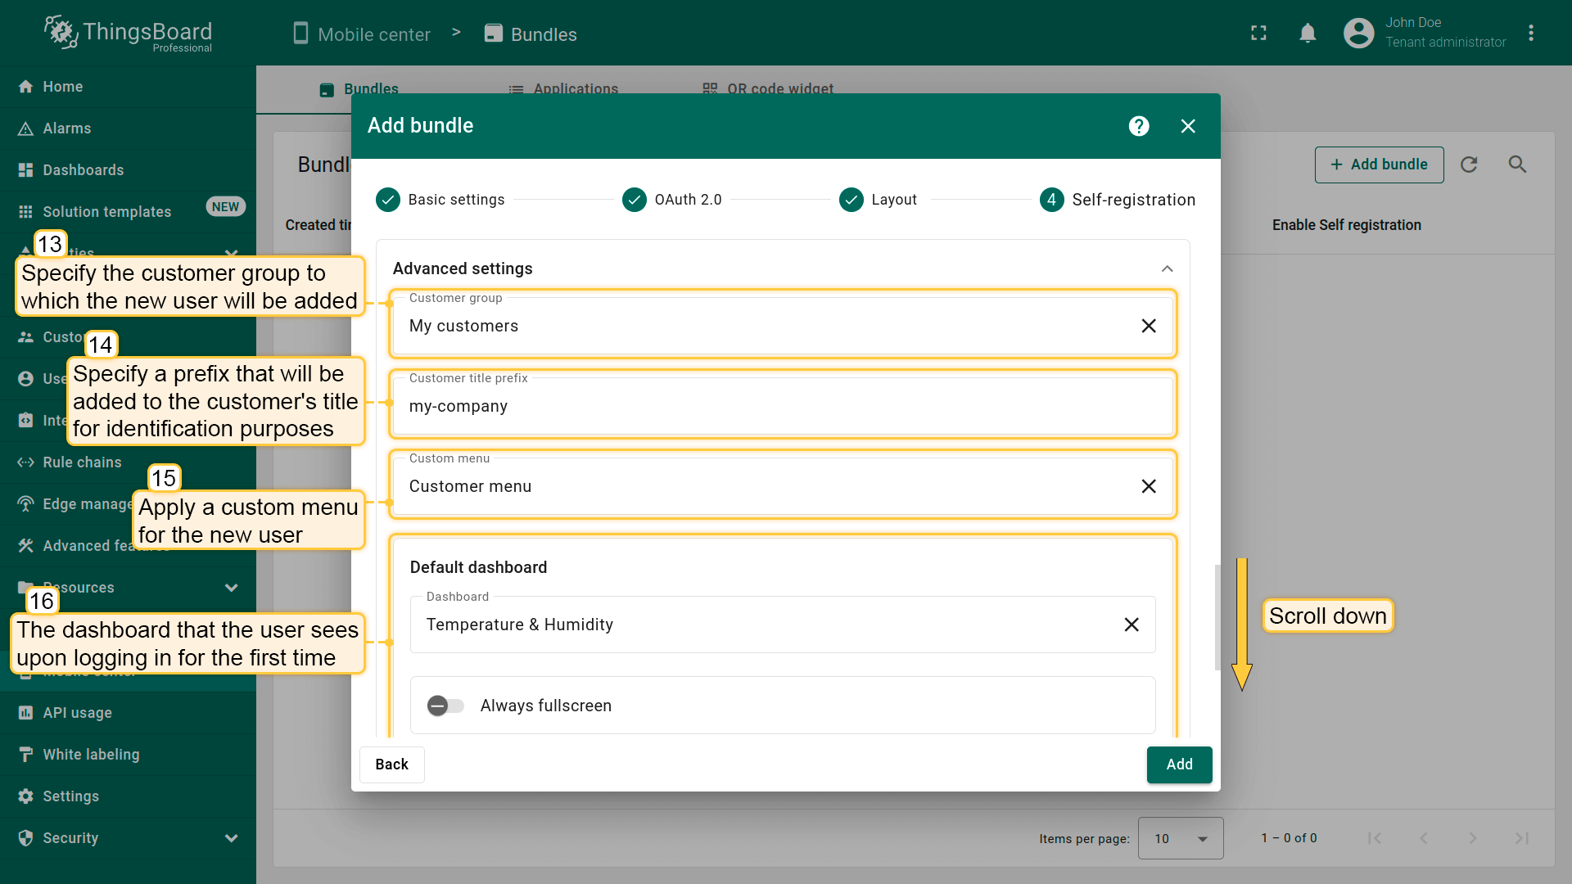Go to the OAuth 2.0 step
The width and height of the screenshot is (1572, 884).
(x=672, y=200)
